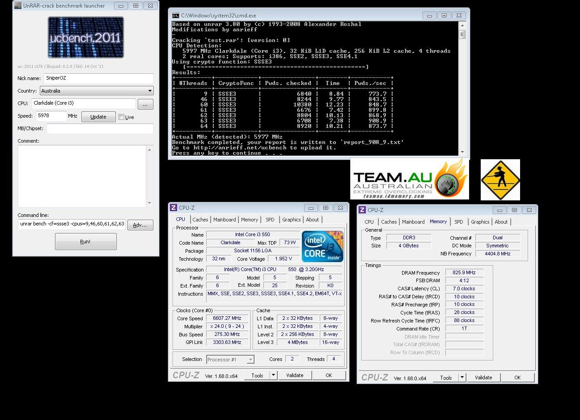Switch to the Caches tab in CPU window

[x=200, y=220]
